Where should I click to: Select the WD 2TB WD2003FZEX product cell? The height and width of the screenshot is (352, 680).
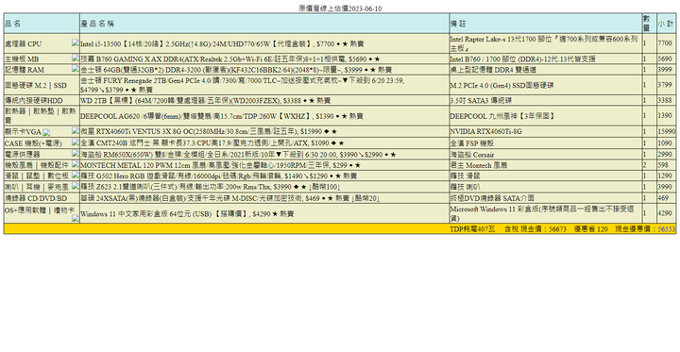pyautogui.click(x=264, y=100)
